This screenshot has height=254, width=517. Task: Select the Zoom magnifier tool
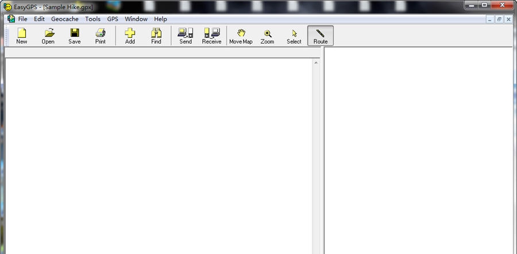[267, 36]
